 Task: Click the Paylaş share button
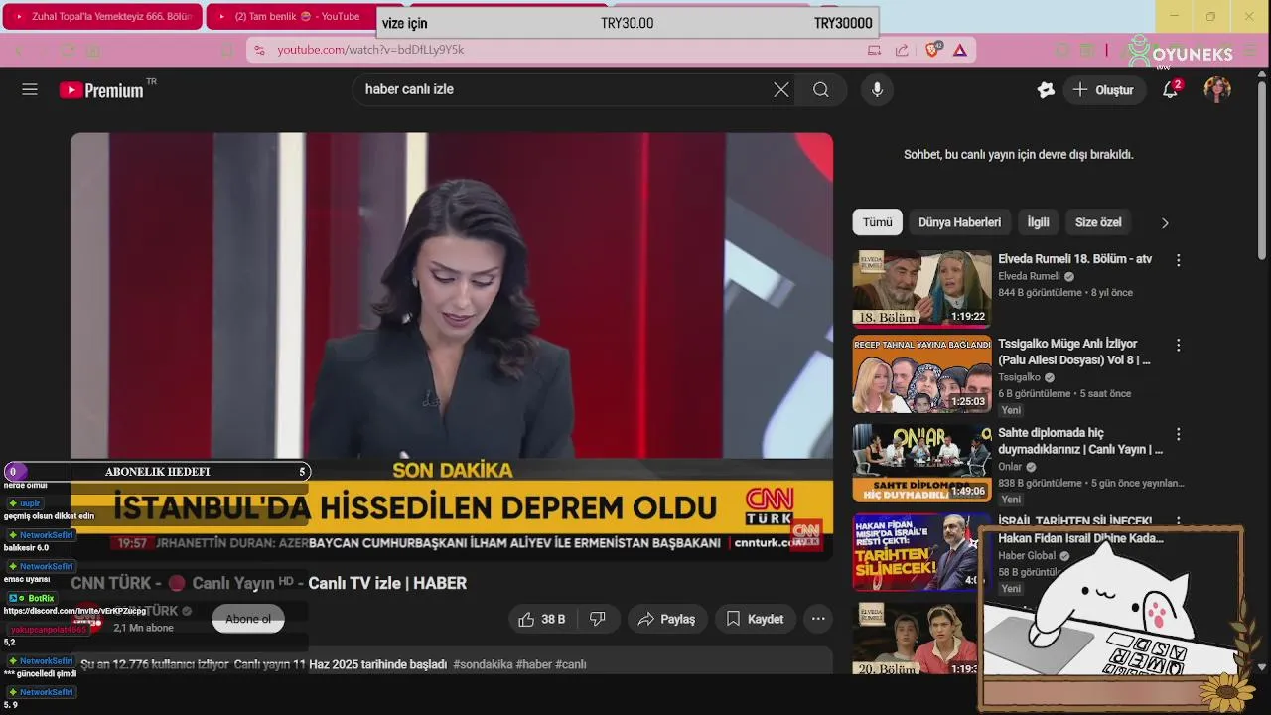667,619
